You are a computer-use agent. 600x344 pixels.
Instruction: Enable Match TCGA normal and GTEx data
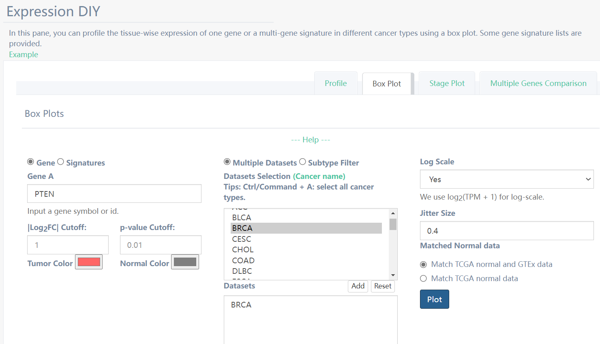point(424,264)
